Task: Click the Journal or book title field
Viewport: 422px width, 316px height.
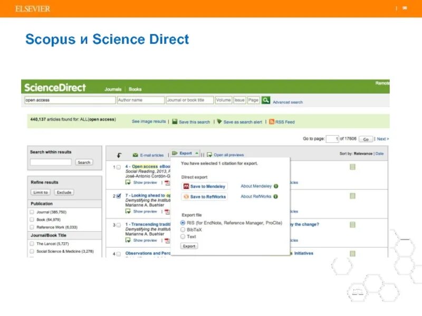Action: pyautogui.click(x=190, y=100)
